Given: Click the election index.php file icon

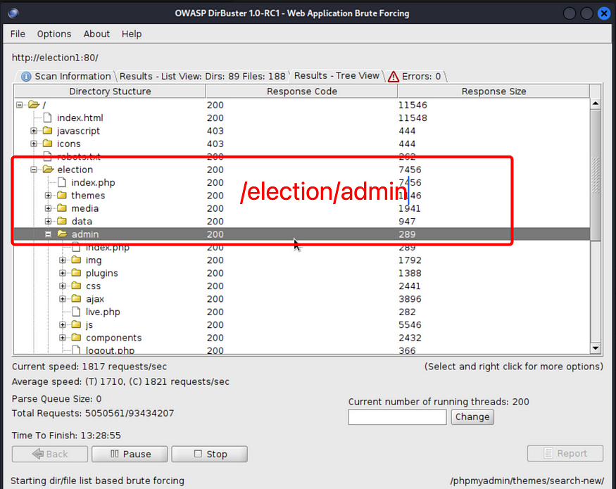Looking at the screenshot, I should 62,182.
